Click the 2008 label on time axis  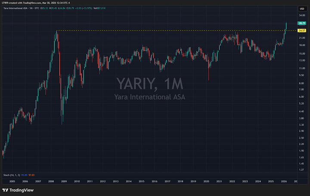(51, 181)
